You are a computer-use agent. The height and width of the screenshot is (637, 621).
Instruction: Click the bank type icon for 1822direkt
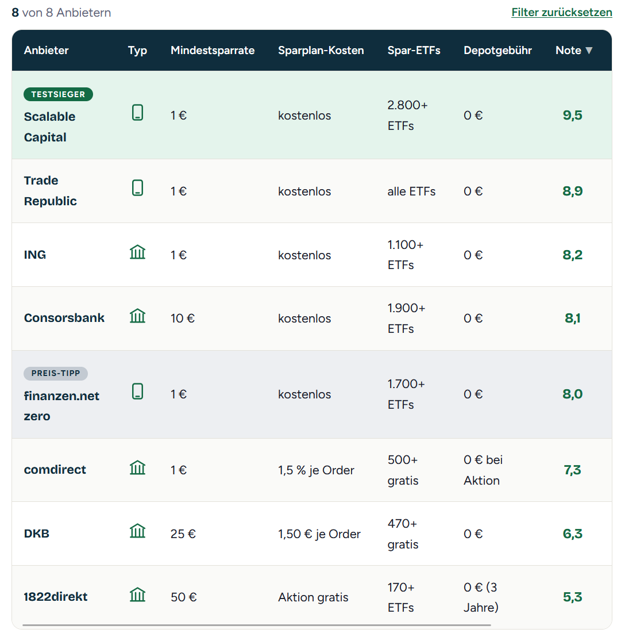click(x=138, y=594)
